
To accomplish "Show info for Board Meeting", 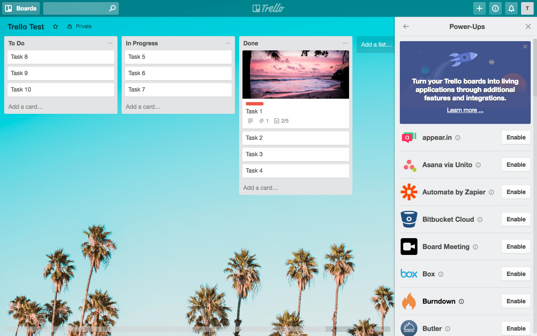I will coord(475,247).
